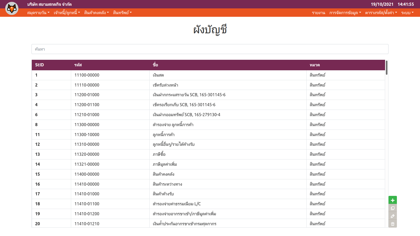Click the ค้นหา search field
Screen dimensions: 420x236
[x=210, y=49]
